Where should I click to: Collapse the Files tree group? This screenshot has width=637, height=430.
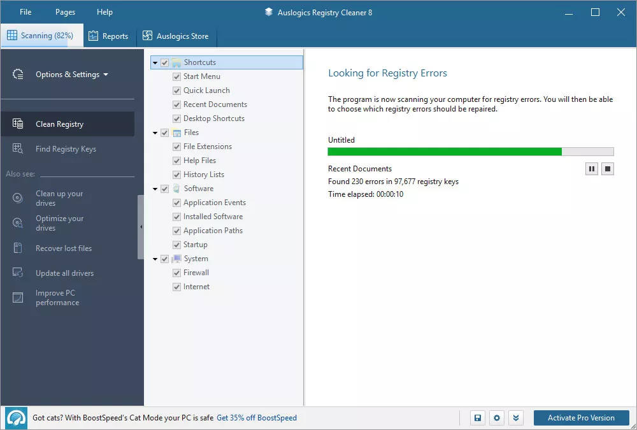[x=155, y=133]
